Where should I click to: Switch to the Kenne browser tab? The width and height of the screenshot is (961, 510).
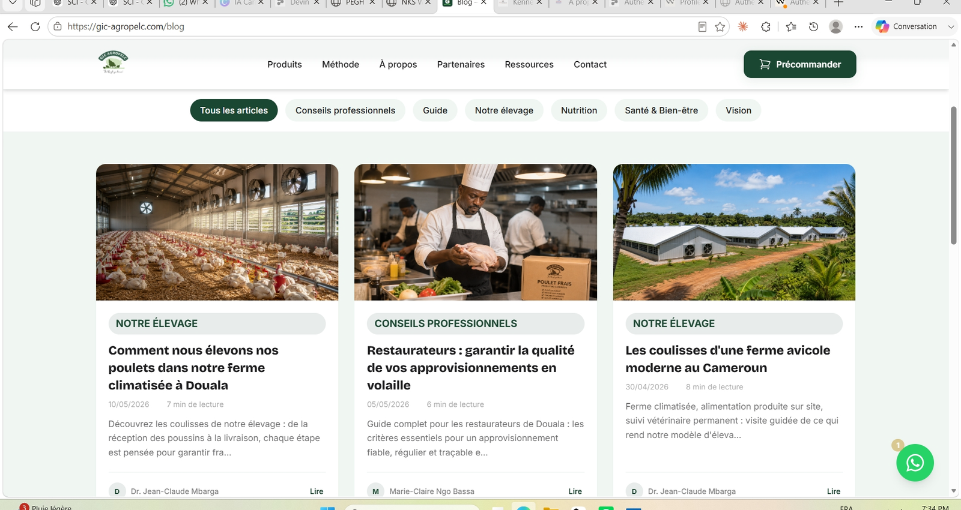[520, 3]
